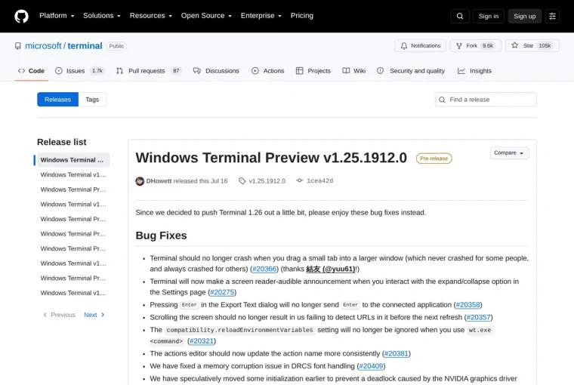This screenshot has width=574, height=385.
Task: Open the Actions tab
Action: [x=268, y=71]
